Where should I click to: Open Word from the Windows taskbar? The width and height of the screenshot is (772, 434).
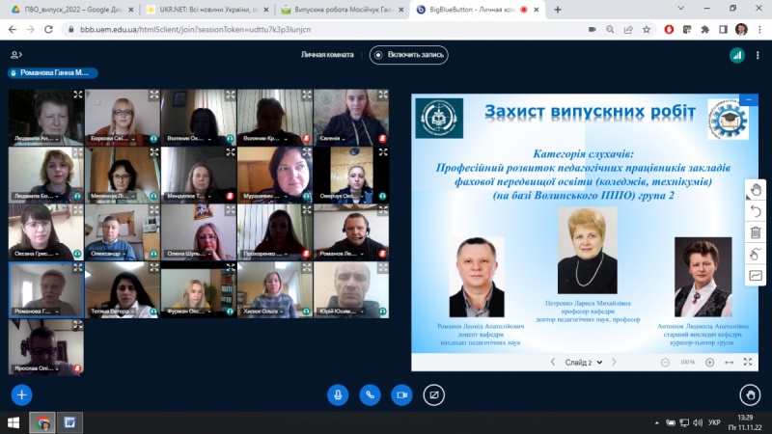click(x=70, y=422)
